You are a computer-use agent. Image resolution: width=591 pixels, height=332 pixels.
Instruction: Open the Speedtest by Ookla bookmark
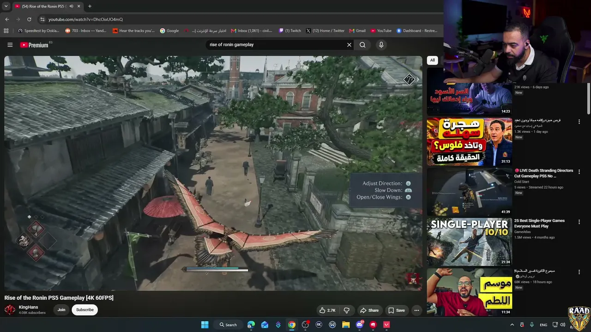coord(38,31)
